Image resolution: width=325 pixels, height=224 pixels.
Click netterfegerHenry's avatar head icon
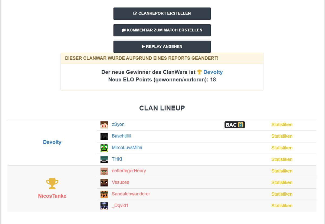104,171
